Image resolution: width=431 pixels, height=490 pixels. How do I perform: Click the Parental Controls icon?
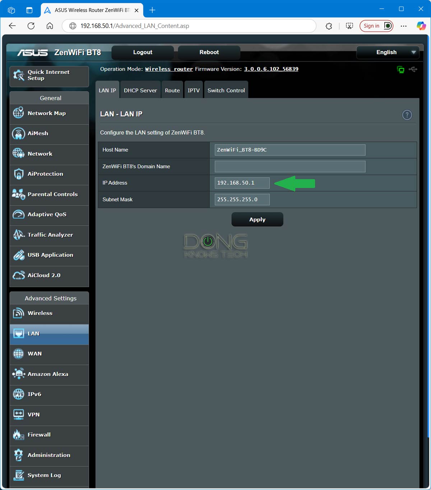coord(18,194)
